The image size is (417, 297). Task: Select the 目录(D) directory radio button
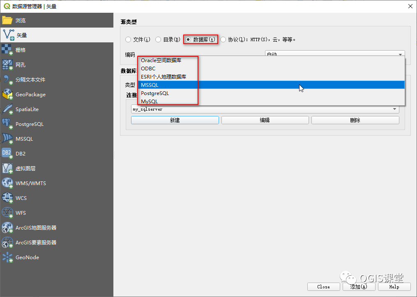click(158, 39)
